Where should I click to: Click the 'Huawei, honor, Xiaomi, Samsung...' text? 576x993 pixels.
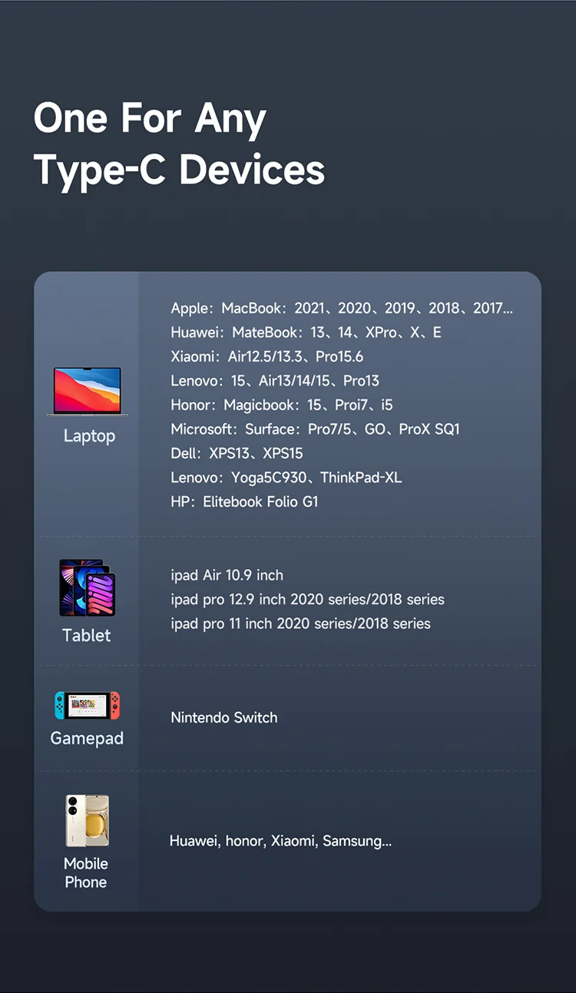280,841
